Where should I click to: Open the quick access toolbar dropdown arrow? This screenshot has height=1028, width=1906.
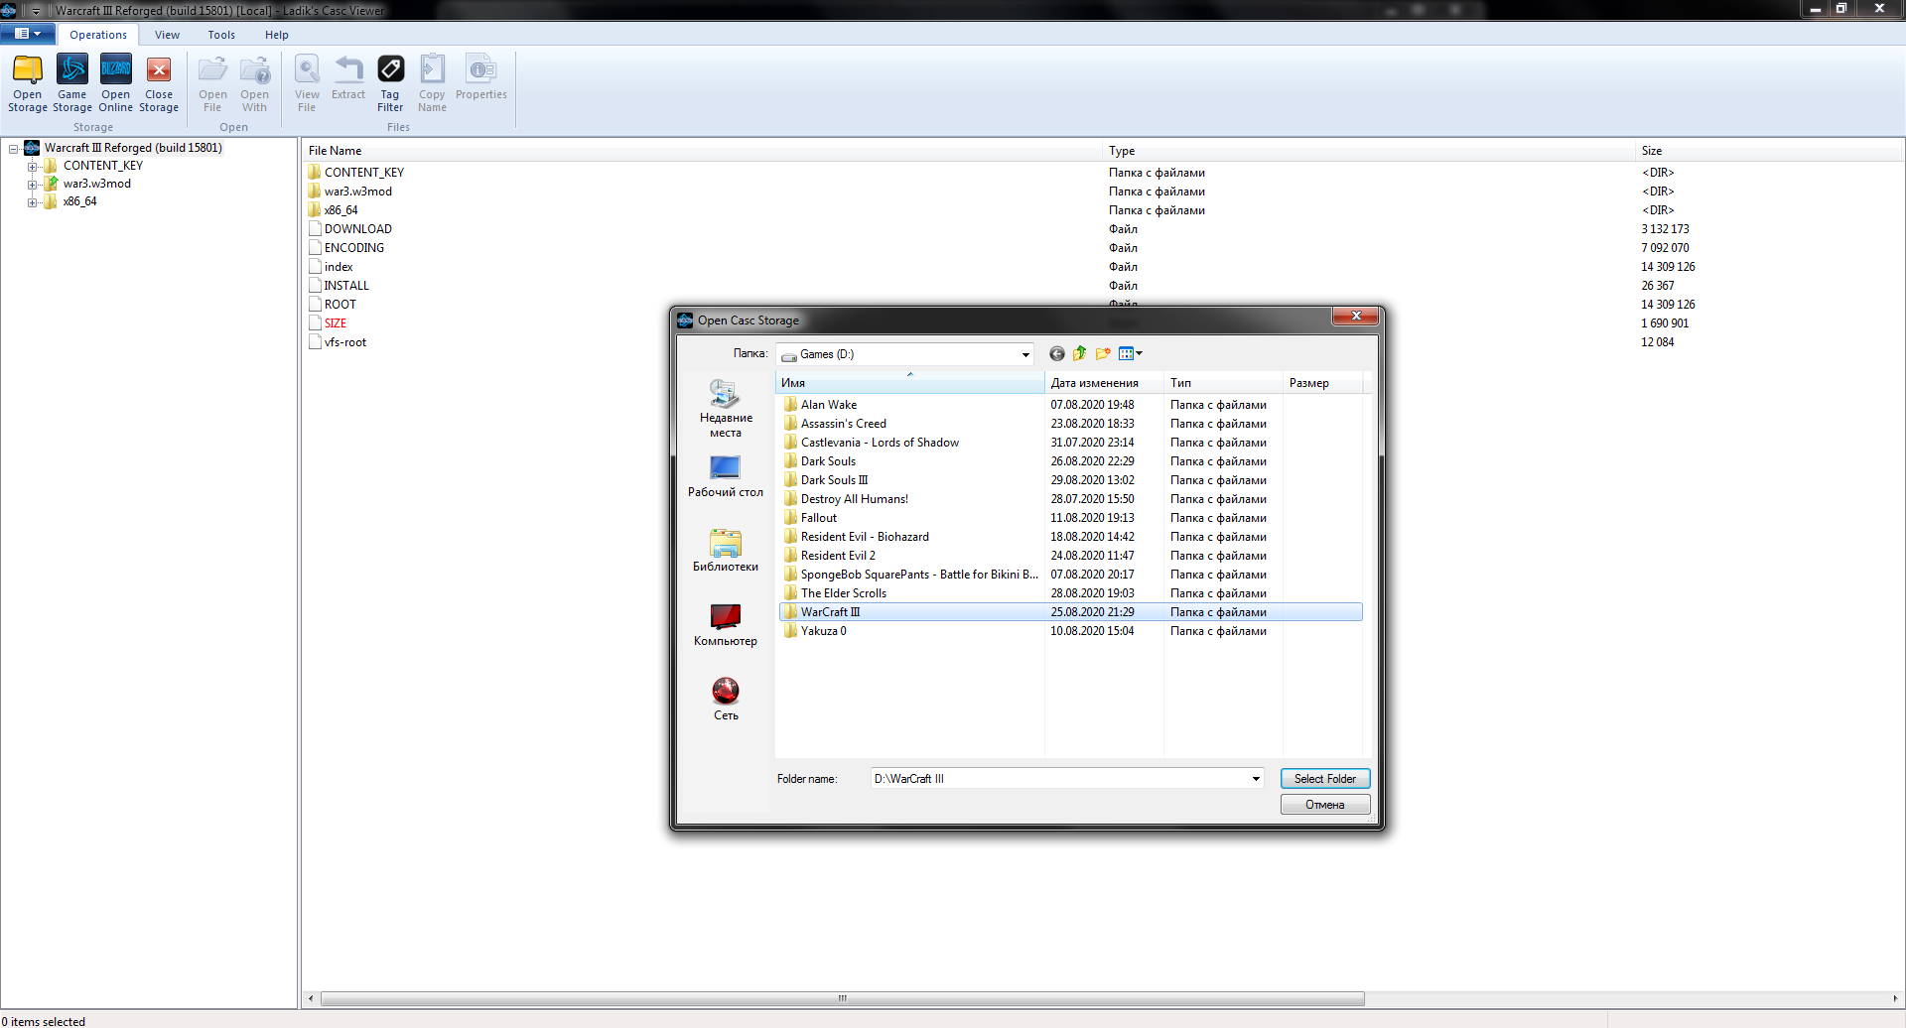pyautogui.click(x=36, y=11)
